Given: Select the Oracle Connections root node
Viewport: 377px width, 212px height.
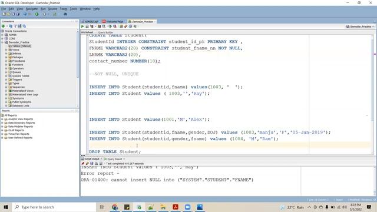Looking at the screenshot, I should (x=15, y=31).
